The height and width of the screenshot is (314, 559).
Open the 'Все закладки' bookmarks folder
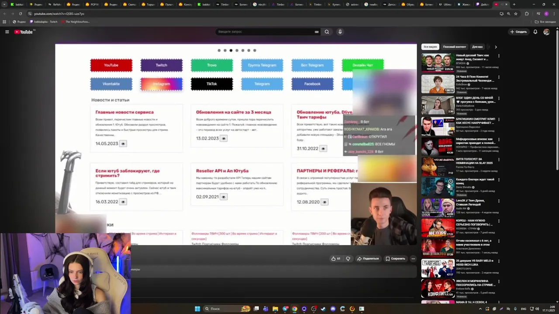(x=545, y=21)
